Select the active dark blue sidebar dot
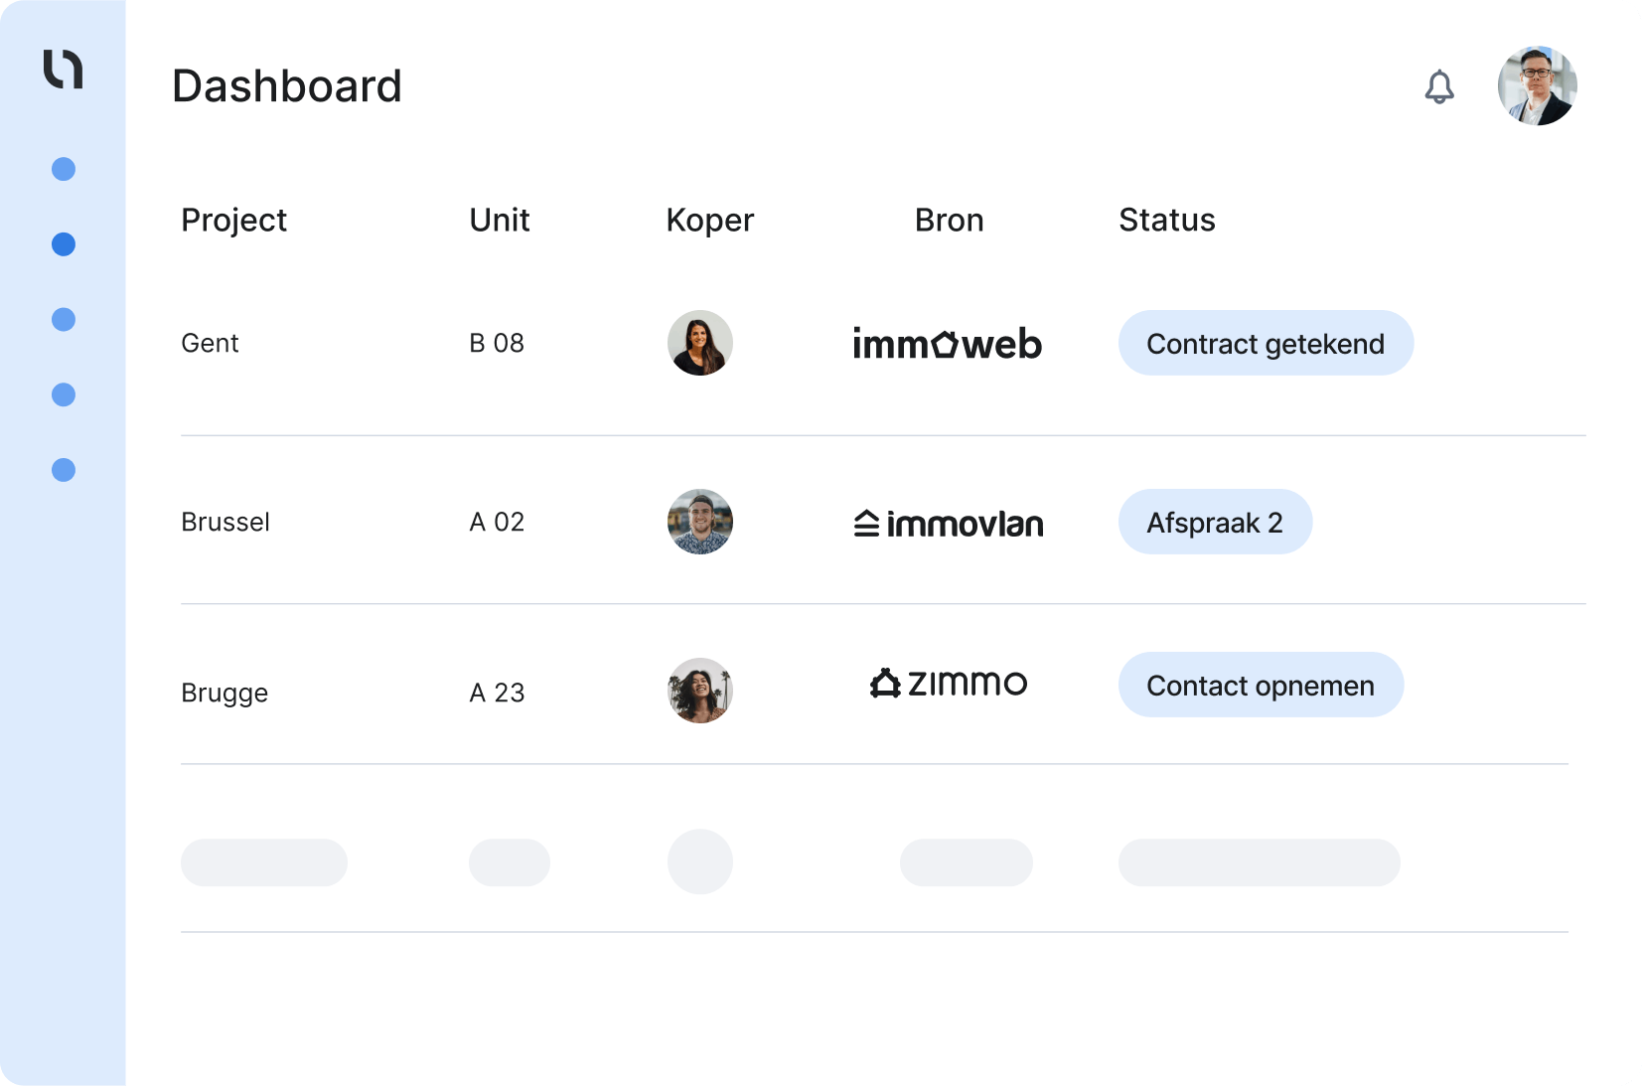The width and height of the screenshot is (1642, 1086). point(64,244)
